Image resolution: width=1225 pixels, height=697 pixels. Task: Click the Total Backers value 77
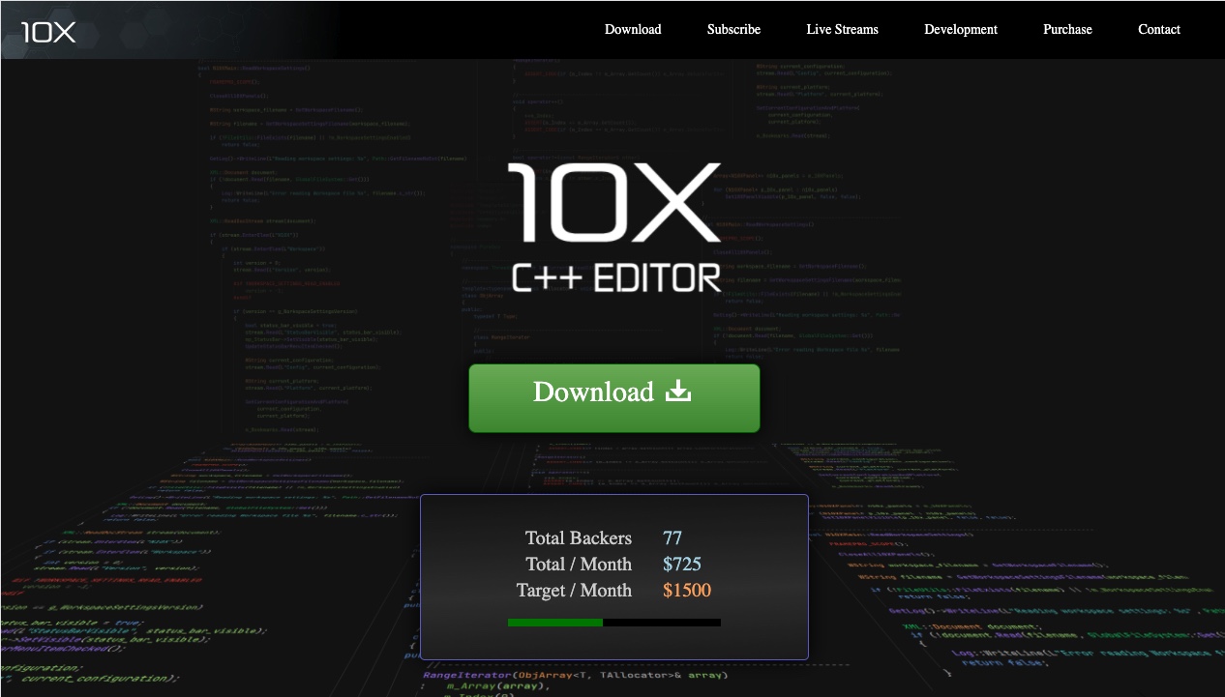[672, 537]
